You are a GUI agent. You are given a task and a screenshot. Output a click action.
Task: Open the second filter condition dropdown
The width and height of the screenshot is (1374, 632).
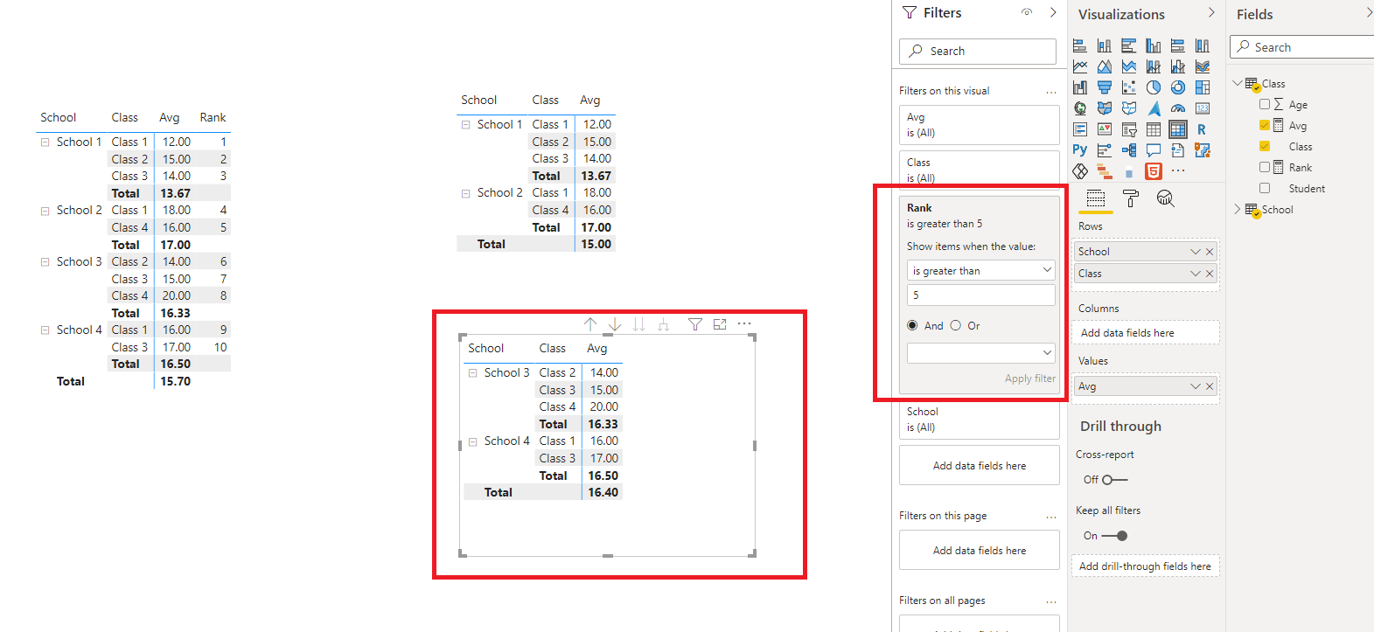click(981, 352)
